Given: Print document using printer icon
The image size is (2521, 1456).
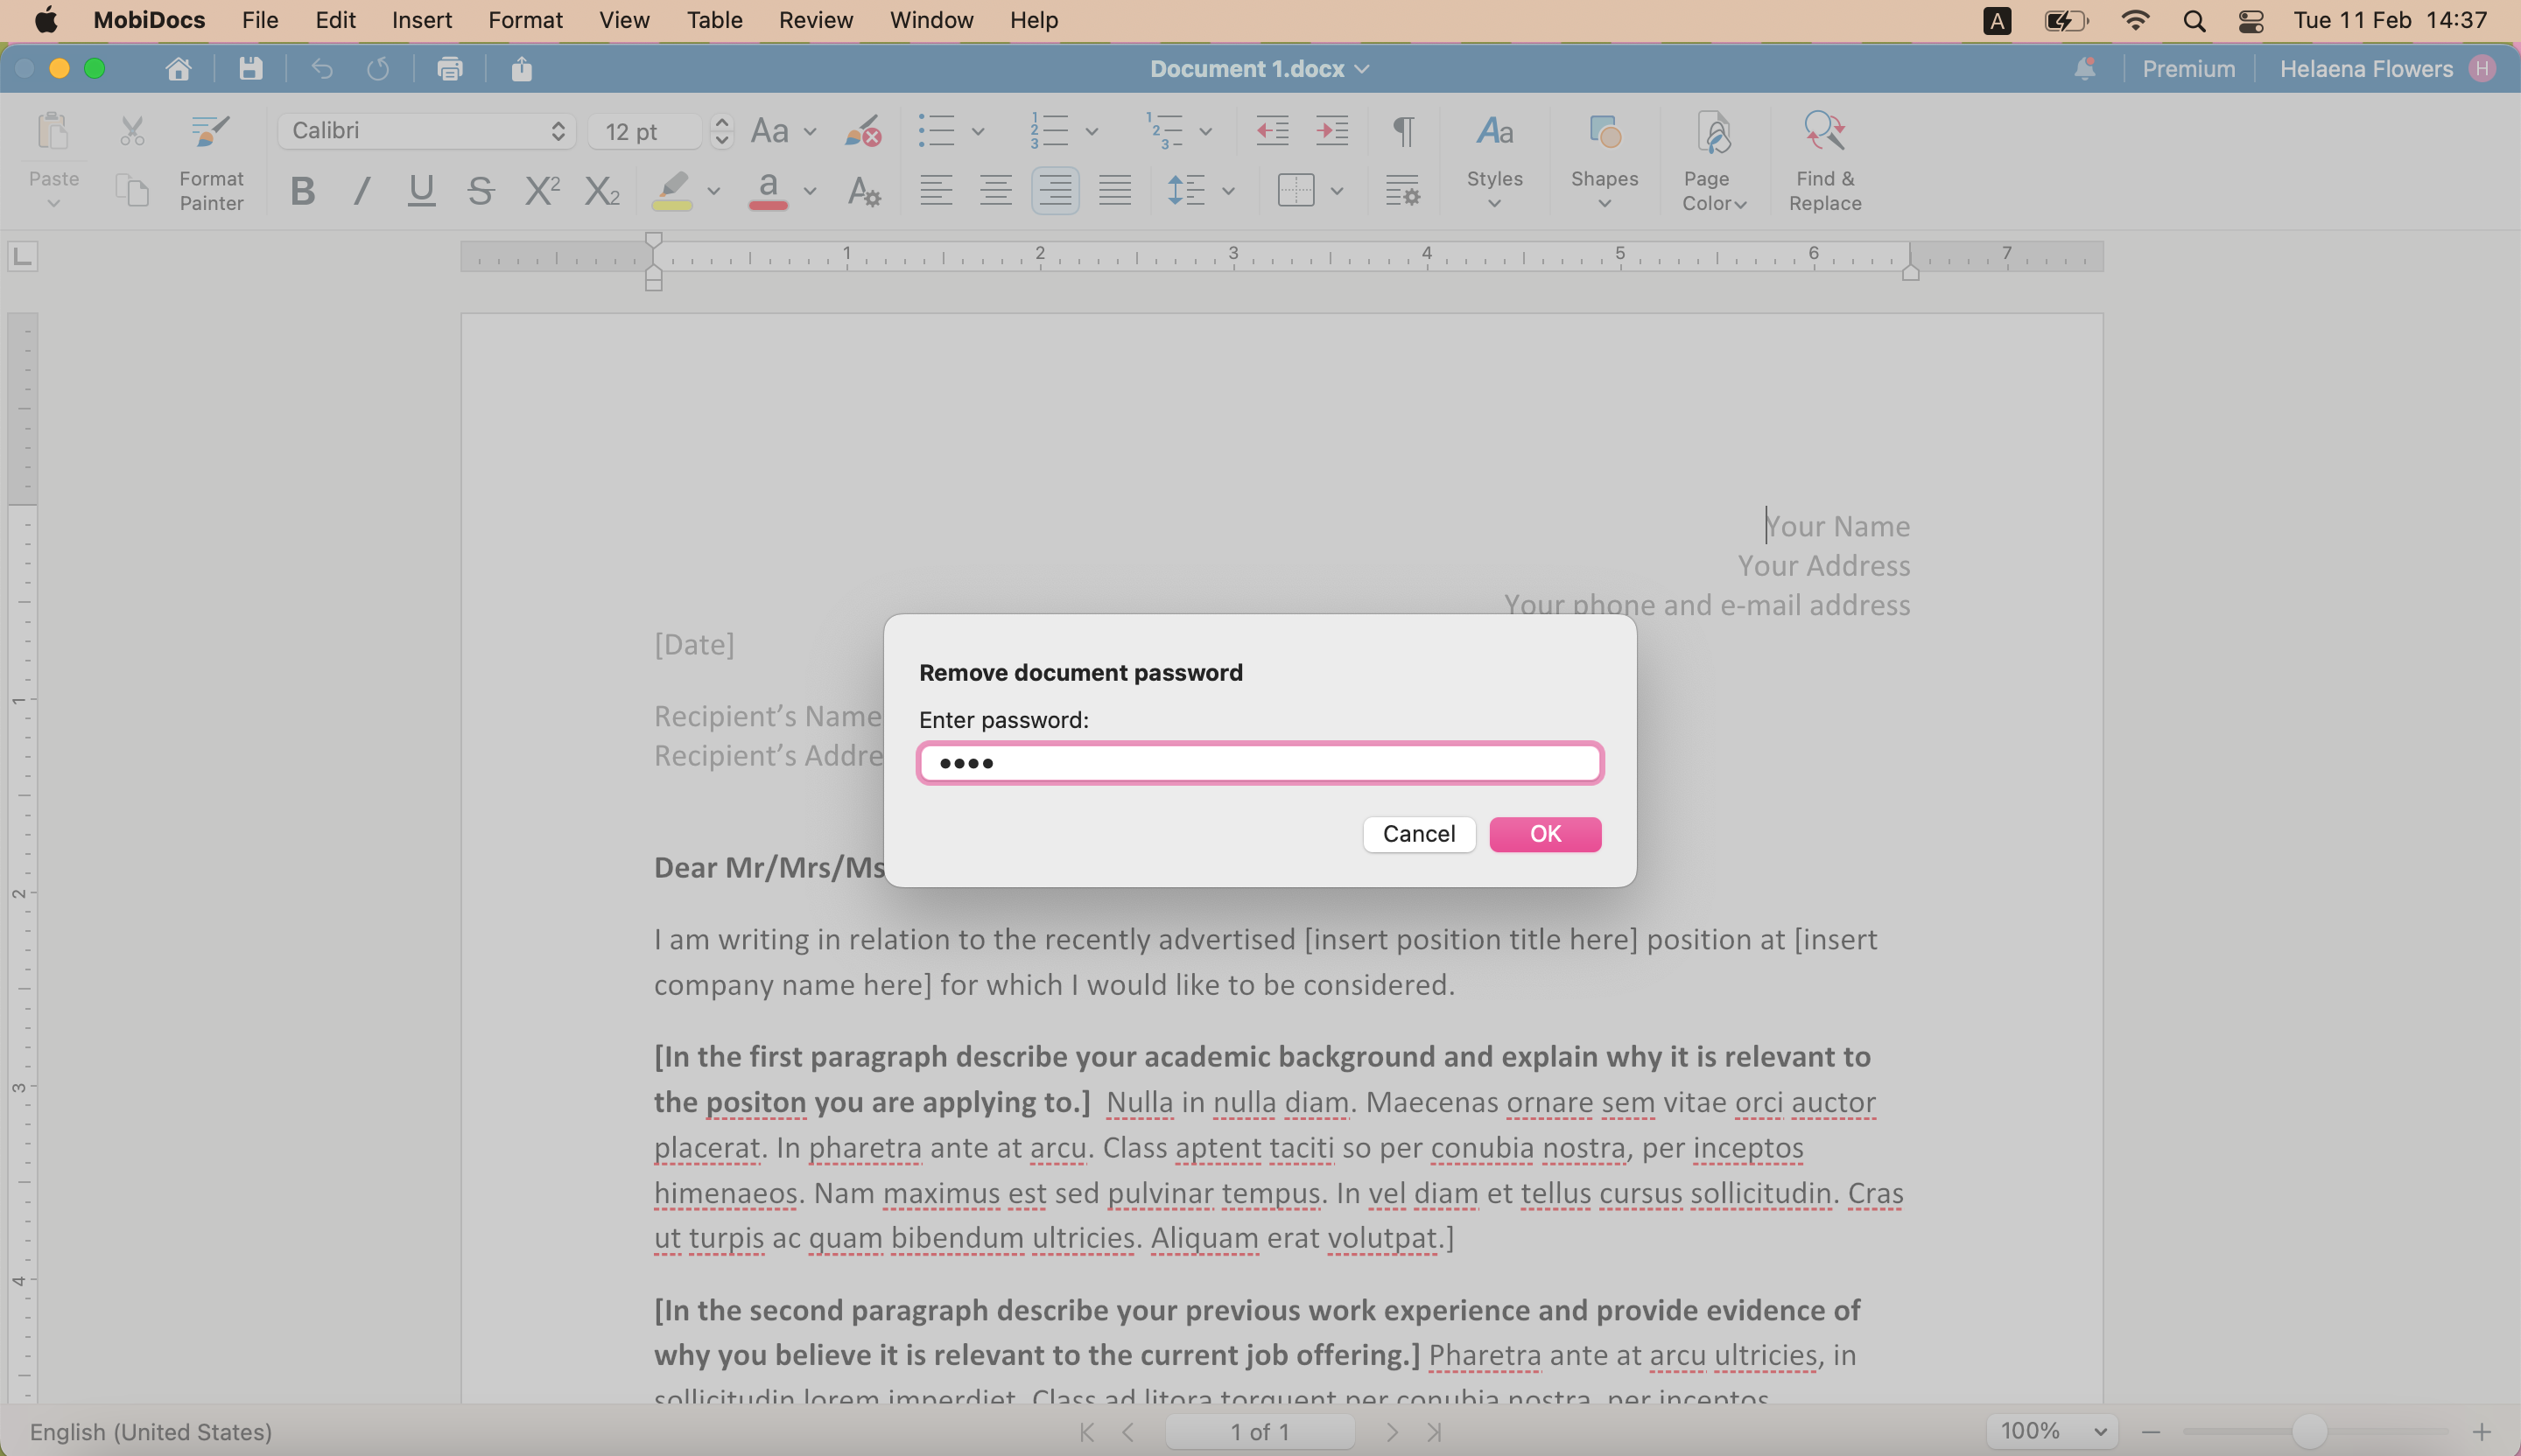Looking at the screenshot, I should point(450,69).
